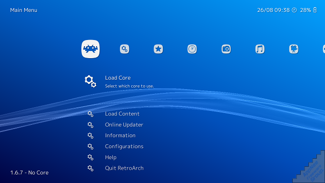Click the gear icon next to Configurations
Viewport: 325px width, 183px height.
pyautogui.click(x=90, y=146)
